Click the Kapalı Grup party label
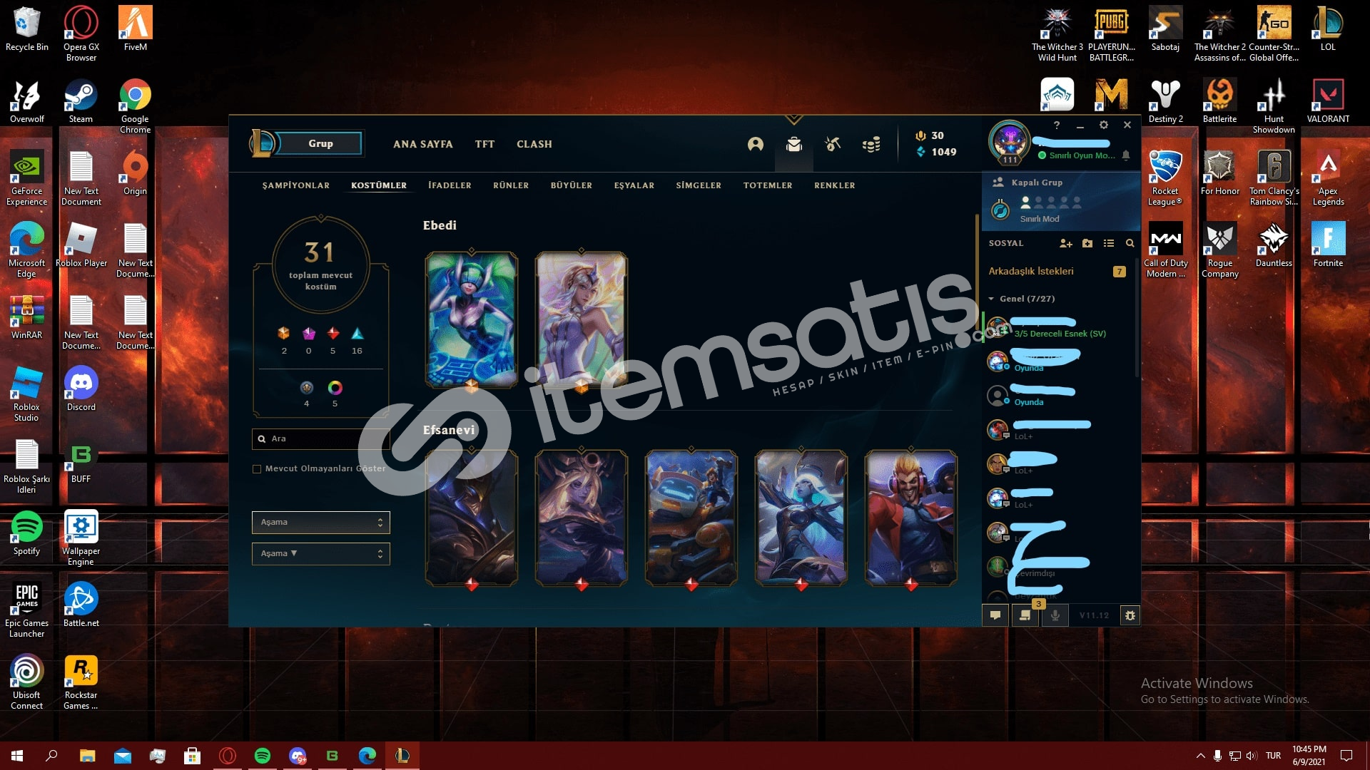 tap(1037, 183)
